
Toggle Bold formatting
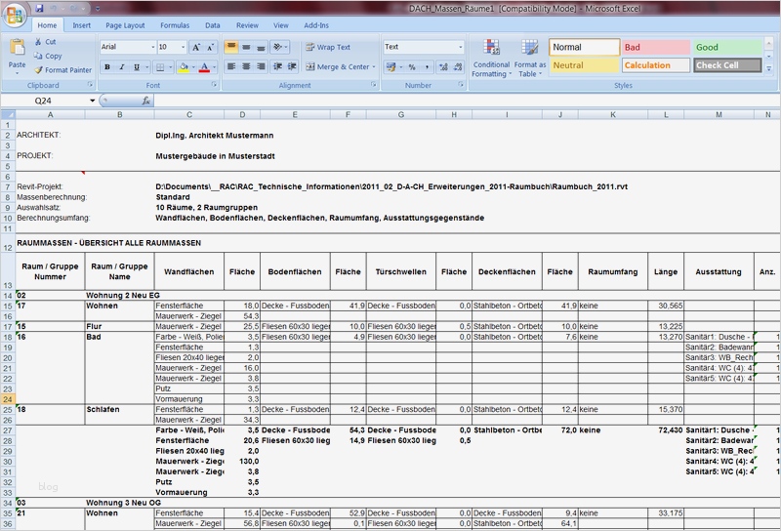[x=107, y=67]
